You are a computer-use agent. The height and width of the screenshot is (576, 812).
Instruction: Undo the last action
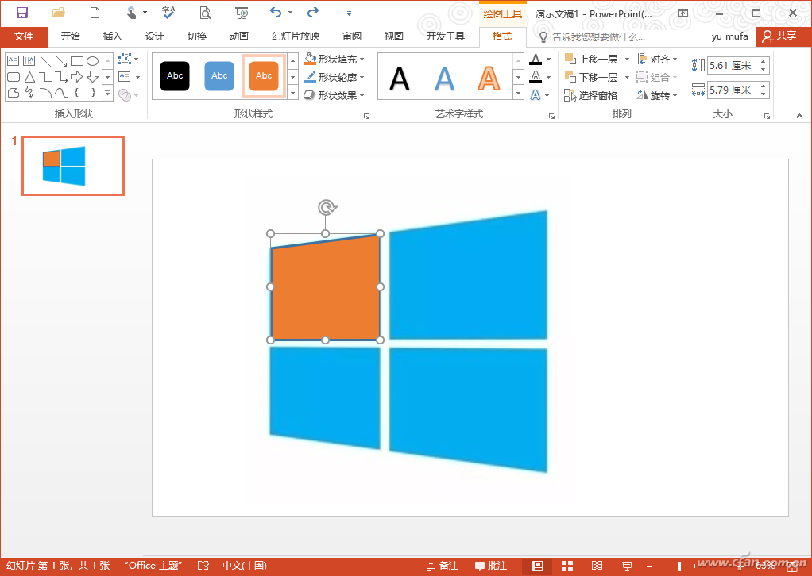pos(276,13)
